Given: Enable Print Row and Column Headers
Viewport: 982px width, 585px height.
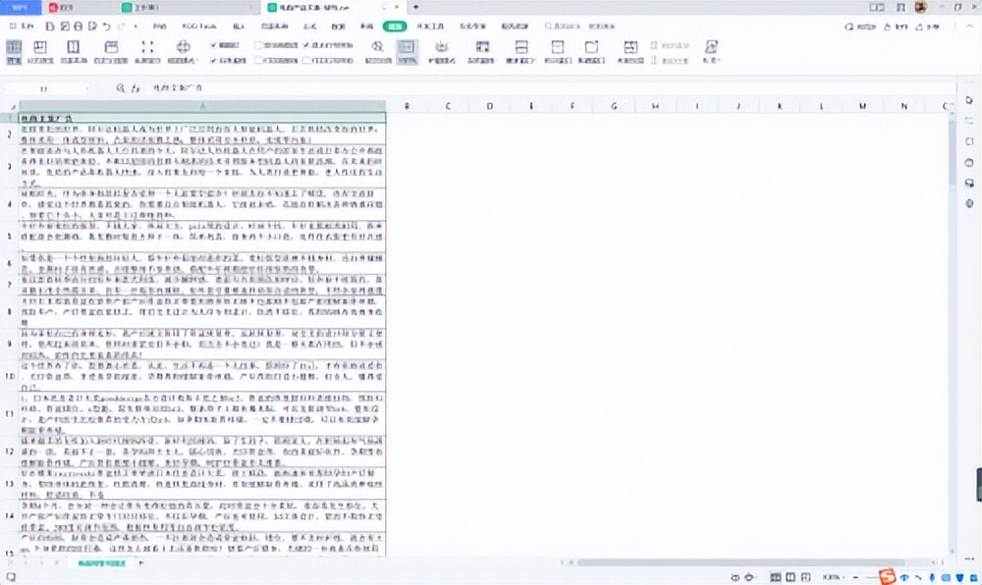Looking at the screenshot, I should click(x=306, y=60).
